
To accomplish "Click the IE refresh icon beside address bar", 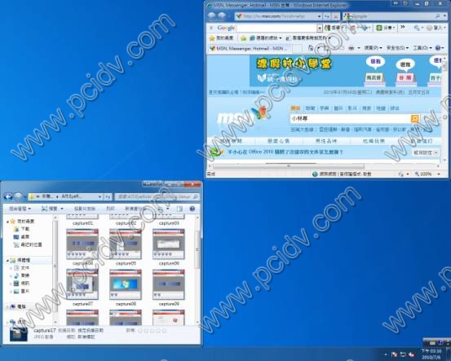I will [327, 16].
